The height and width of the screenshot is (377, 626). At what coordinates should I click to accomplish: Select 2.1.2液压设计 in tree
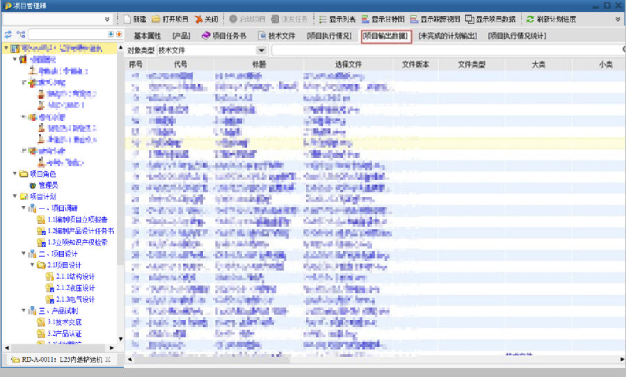75,288
